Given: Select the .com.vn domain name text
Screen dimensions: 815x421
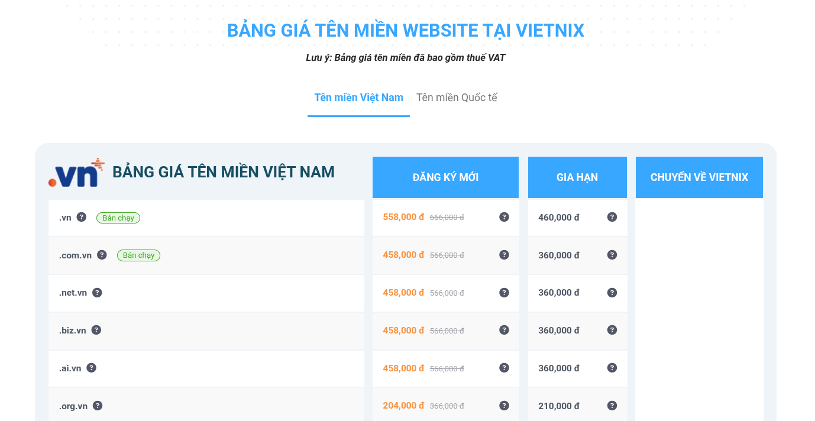Looking at the screenshot, I should coord(75,255).
